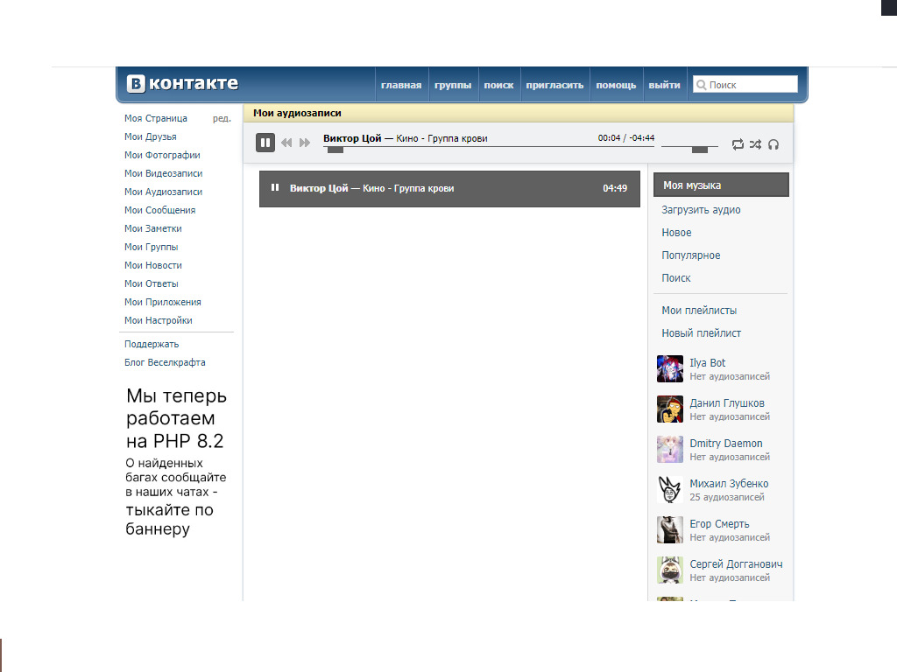Open Моя Страница link
897x672 pixels.
(x=156, y=118)
